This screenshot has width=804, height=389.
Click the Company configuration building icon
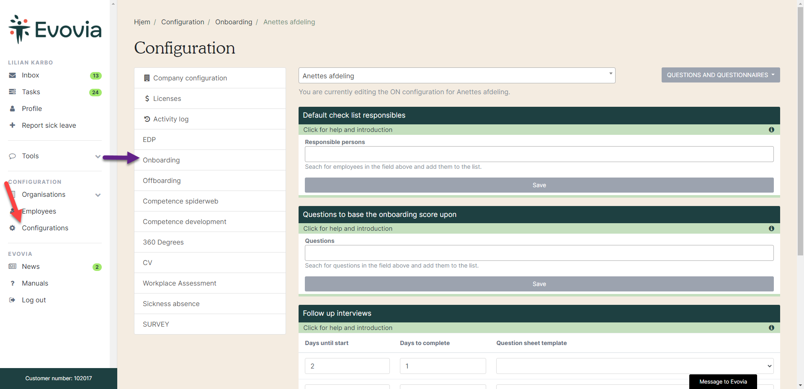tap(147, 78)
